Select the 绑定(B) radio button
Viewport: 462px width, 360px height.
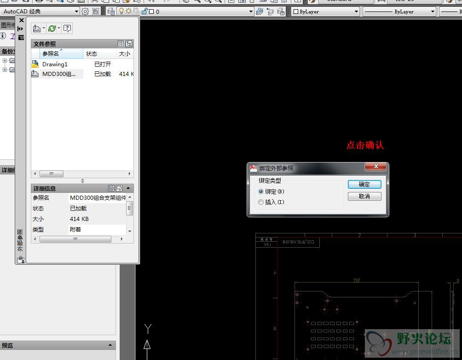(x=261, y=192)
